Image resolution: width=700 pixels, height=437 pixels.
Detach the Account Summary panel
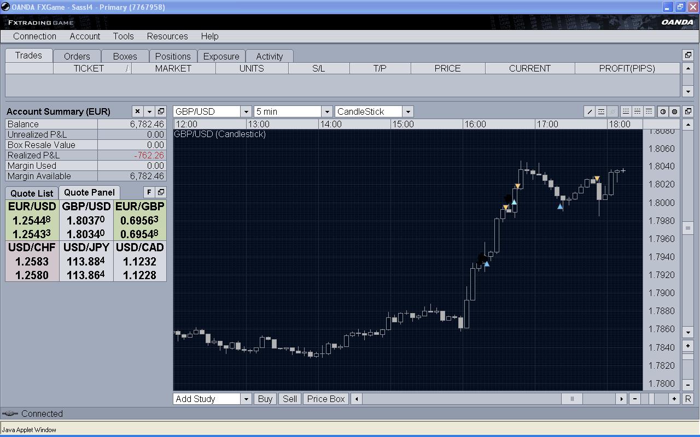[x=161, y=111]
